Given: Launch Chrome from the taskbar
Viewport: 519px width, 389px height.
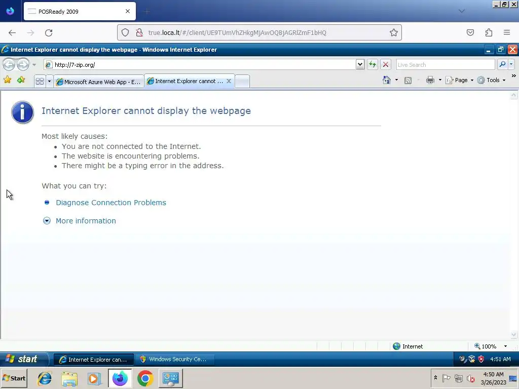Looking at the screenshot, I should pyautogui.click(x=145, y=378).
